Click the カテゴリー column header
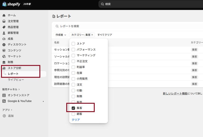The width and height of the screenshot is (203, 137). (197, 42)
